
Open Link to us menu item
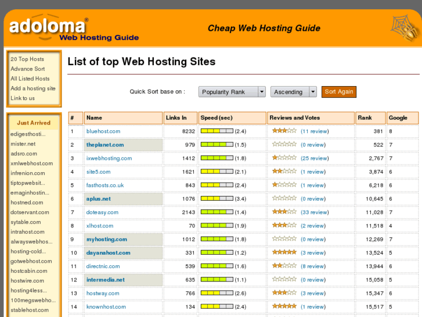(x=23, y=98)
